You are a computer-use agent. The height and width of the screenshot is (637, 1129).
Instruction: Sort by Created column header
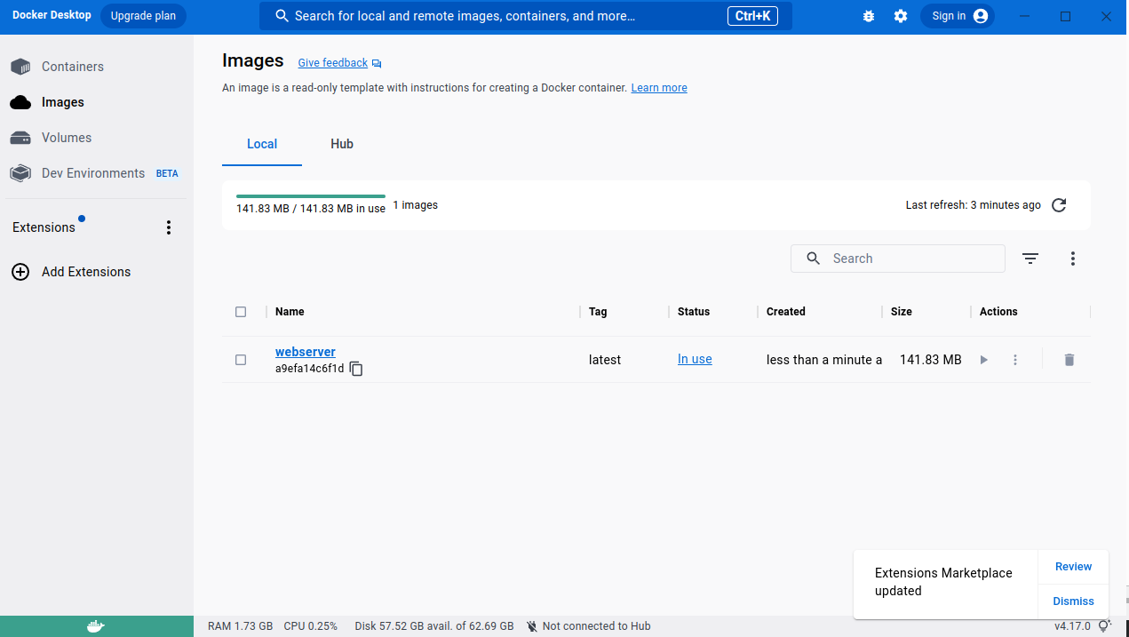786,312
